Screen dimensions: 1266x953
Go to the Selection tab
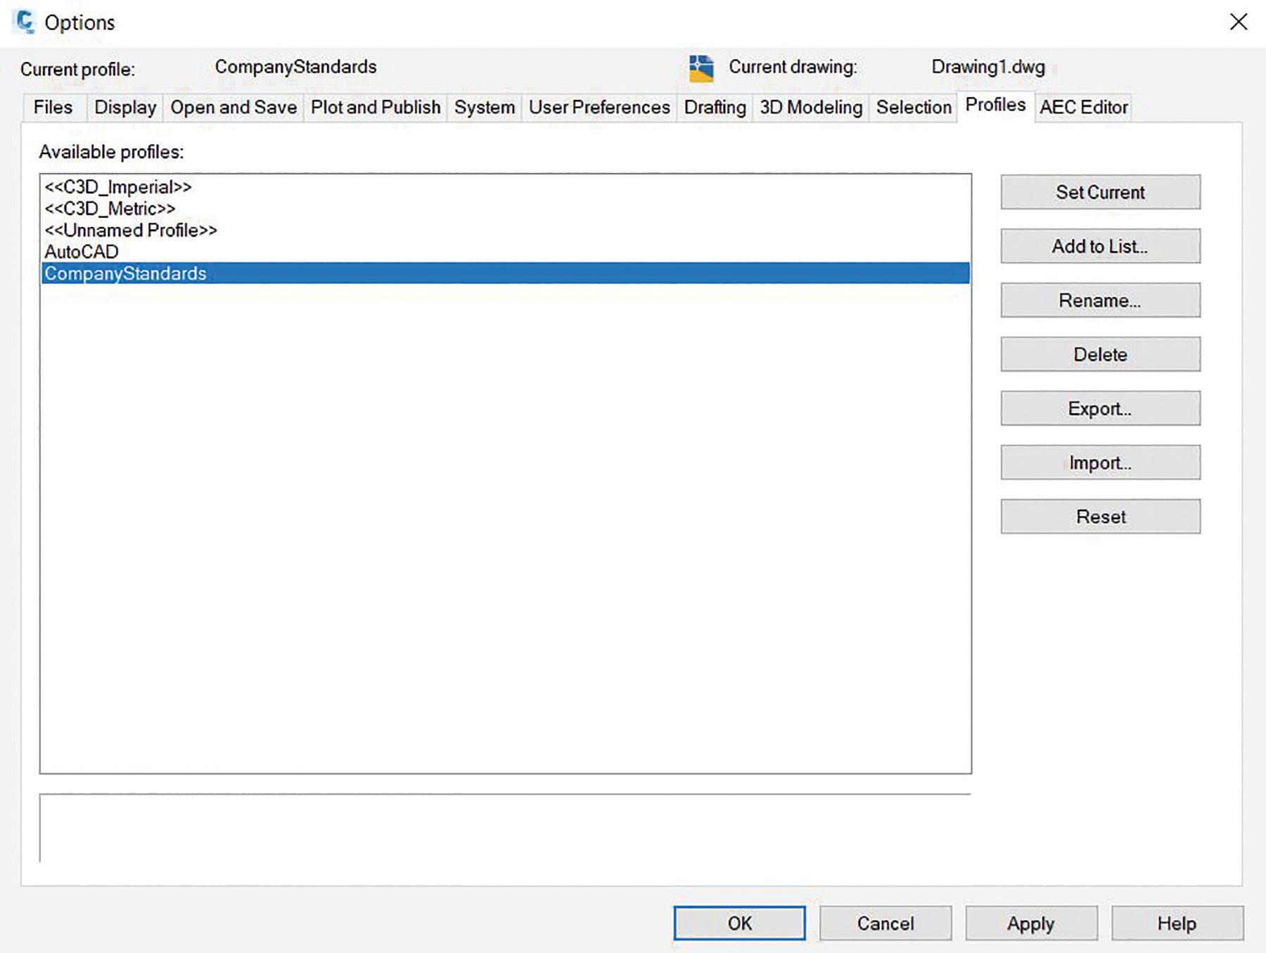click(x=914, y=108)
